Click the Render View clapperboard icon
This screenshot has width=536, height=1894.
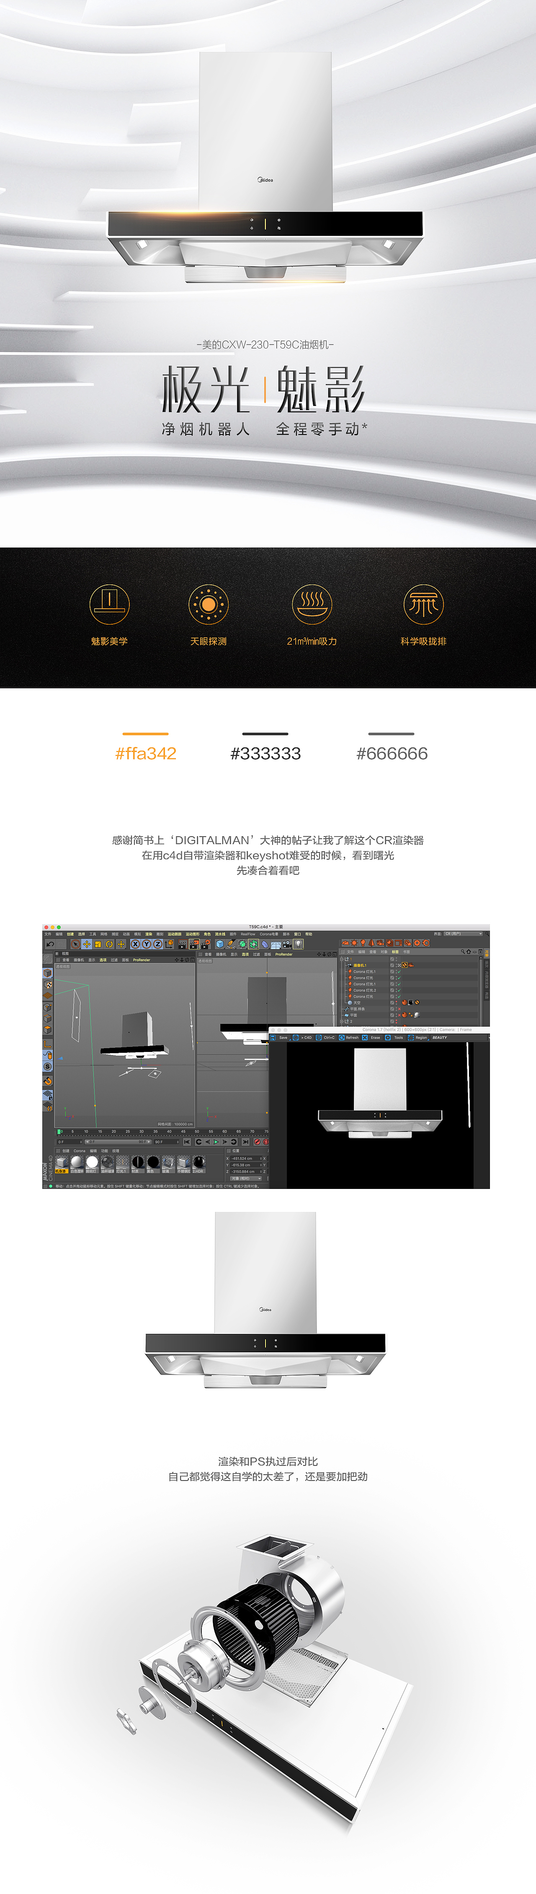pyautogui.click(x=182, y=945)
